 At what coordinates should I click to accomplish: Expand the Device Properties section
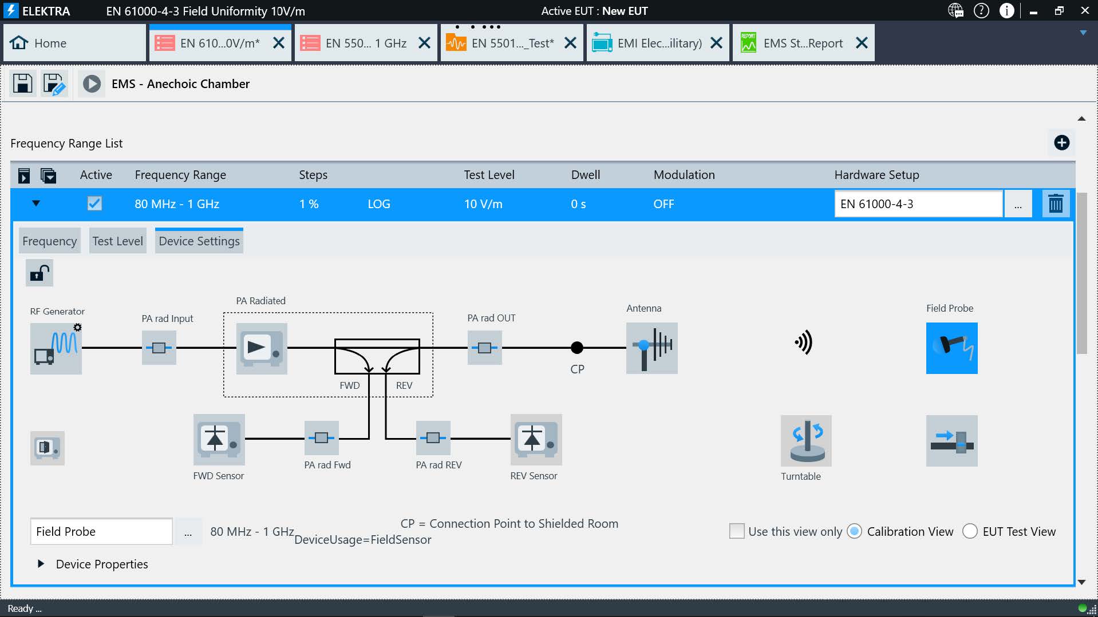click(x=41, y=564)
